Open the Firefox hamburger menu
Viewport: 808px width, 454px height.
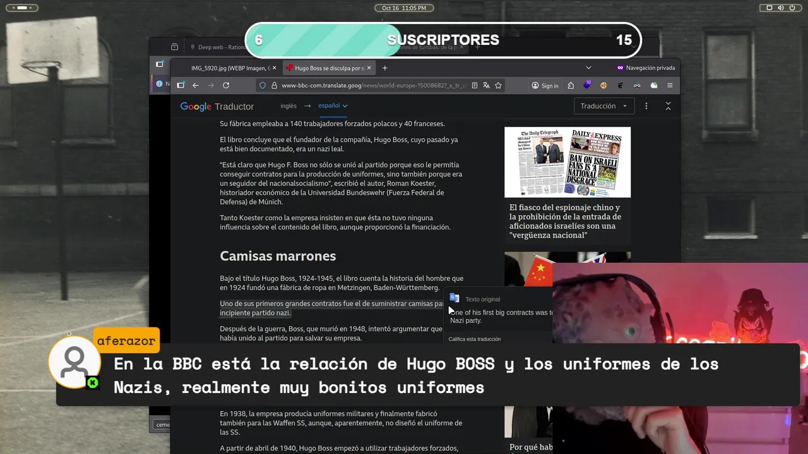coord(670,85)
